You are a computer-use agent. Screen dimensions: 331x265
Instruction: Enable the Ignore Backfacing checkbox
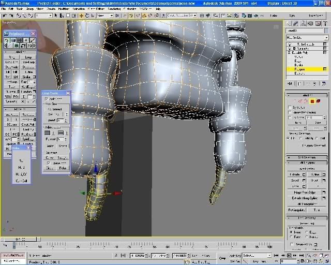coord(290,112)
